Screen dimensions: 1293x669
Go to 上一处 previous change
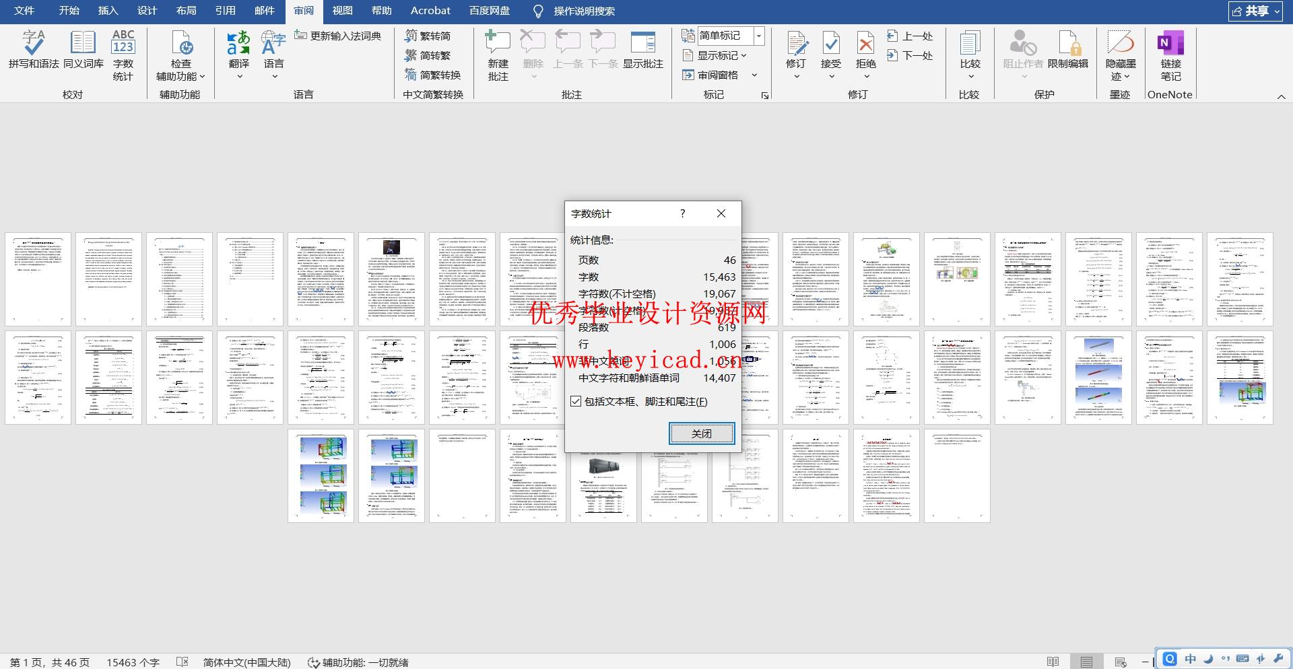(x=910, y=36)
